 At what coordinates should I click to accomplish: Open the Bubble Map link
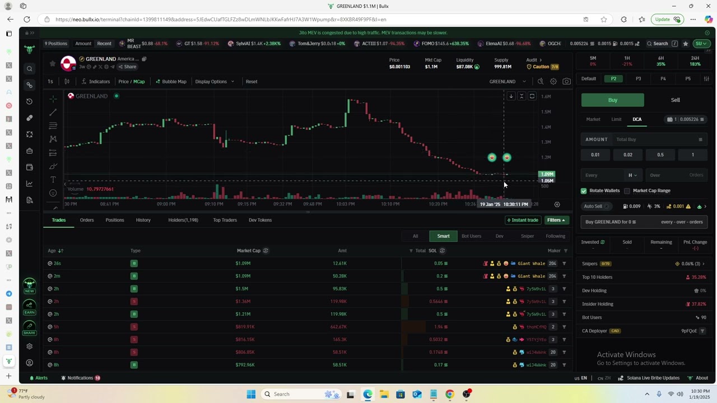tap(171, 82)
